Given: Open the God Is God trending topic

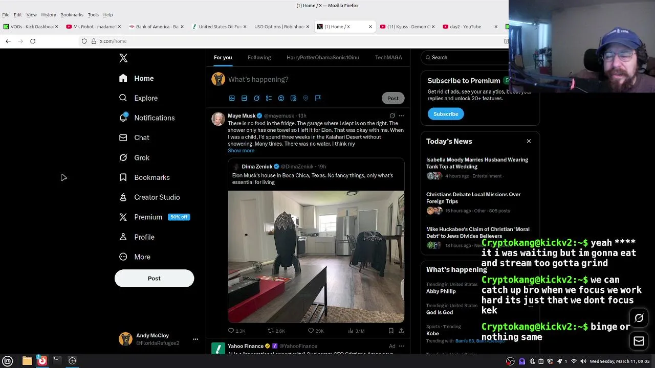Looking at the screenshot, I should click(x=440, y=312).
